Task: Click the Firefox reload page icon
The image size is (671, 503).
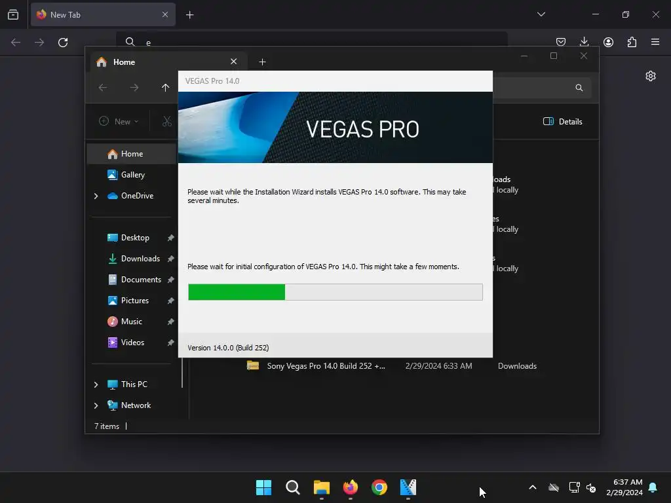Action: coord(63,43)
